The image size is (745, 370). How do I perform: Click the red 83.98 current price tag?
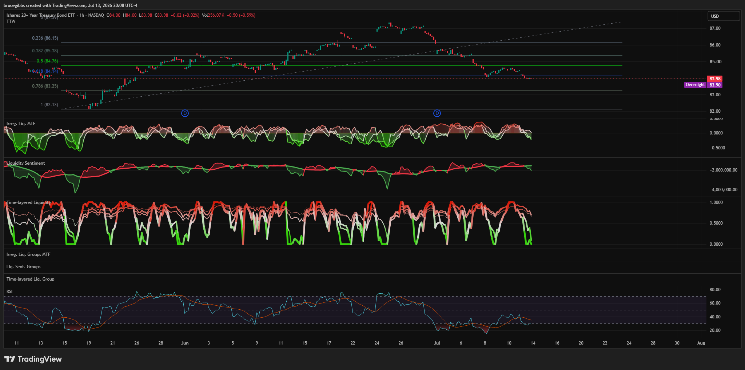[714, 79]
